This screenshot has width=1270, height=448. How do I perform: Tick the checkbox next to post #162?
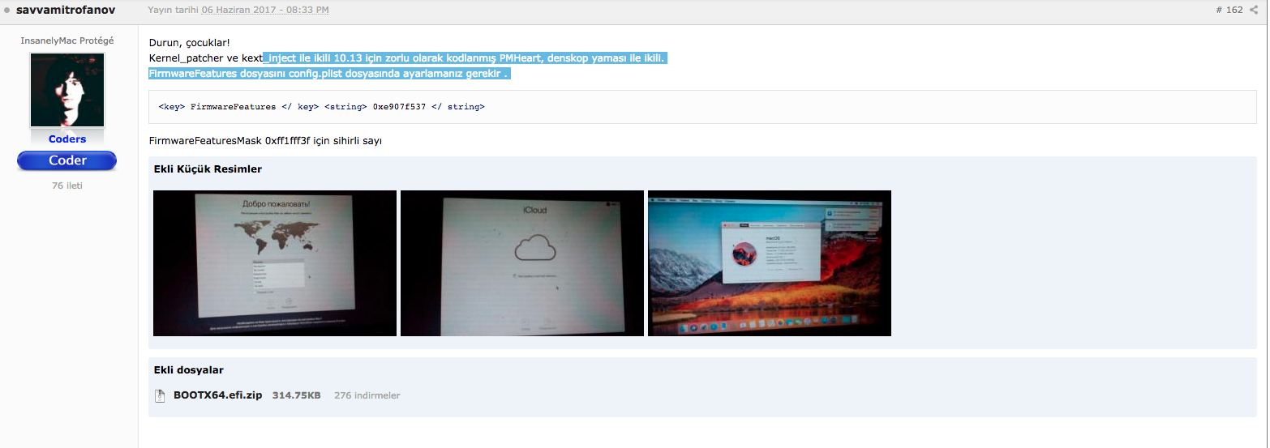[x=1255, y=11]
